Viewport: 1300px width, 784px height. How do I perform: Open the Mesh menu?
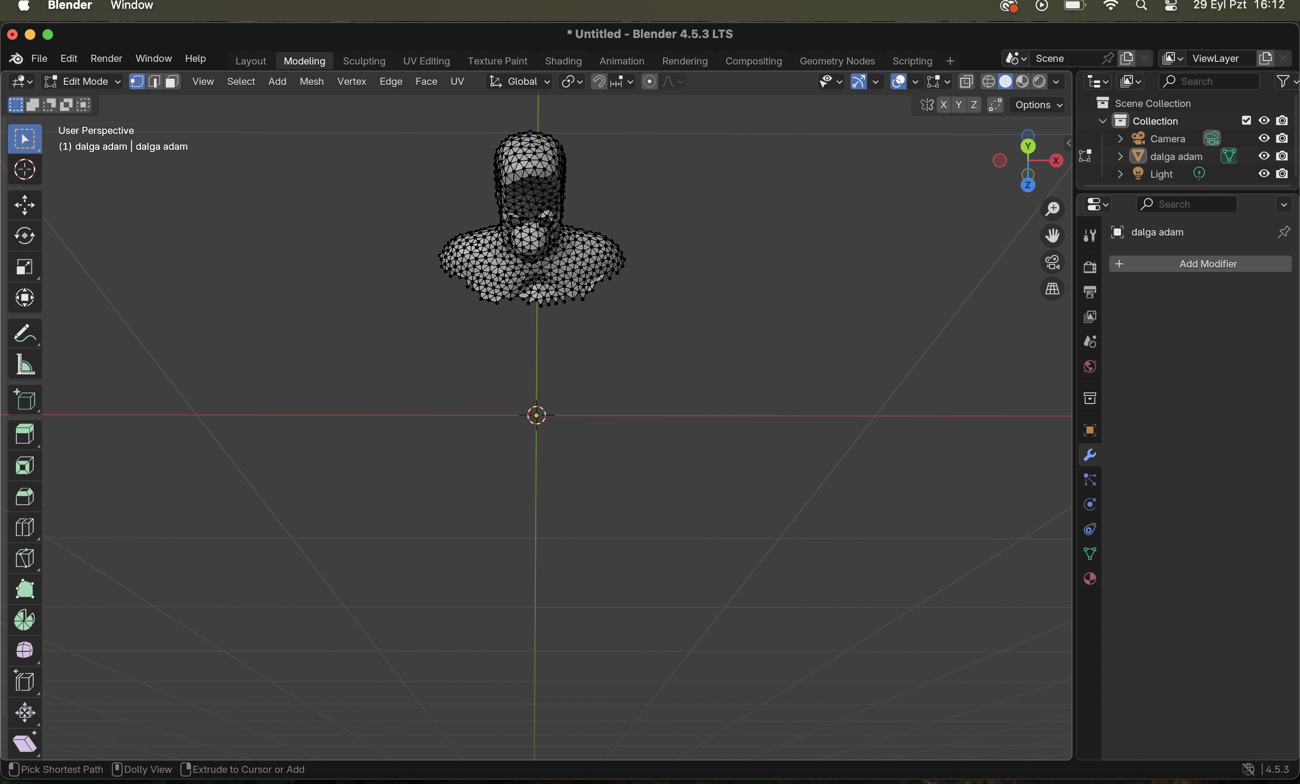(x=311, y=81)
